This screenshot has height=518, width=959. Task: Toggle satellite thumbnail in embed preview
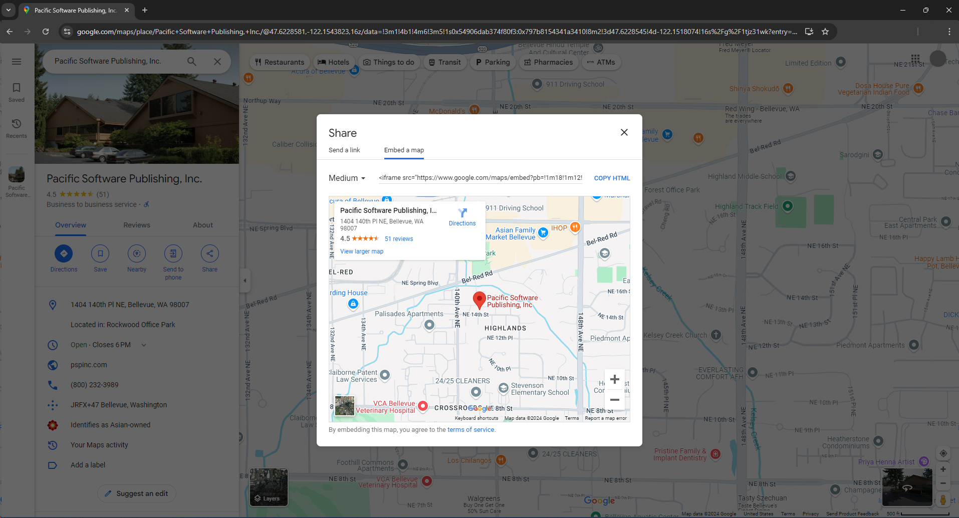point(345,405)
